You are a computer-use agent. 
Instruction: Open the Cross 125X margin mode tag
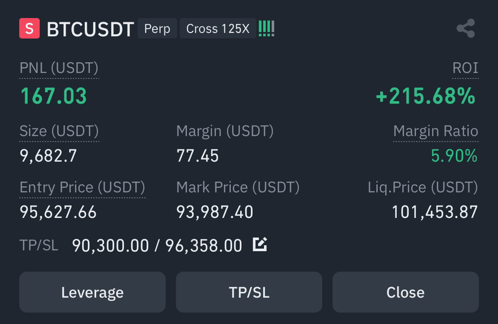point(218,29)
